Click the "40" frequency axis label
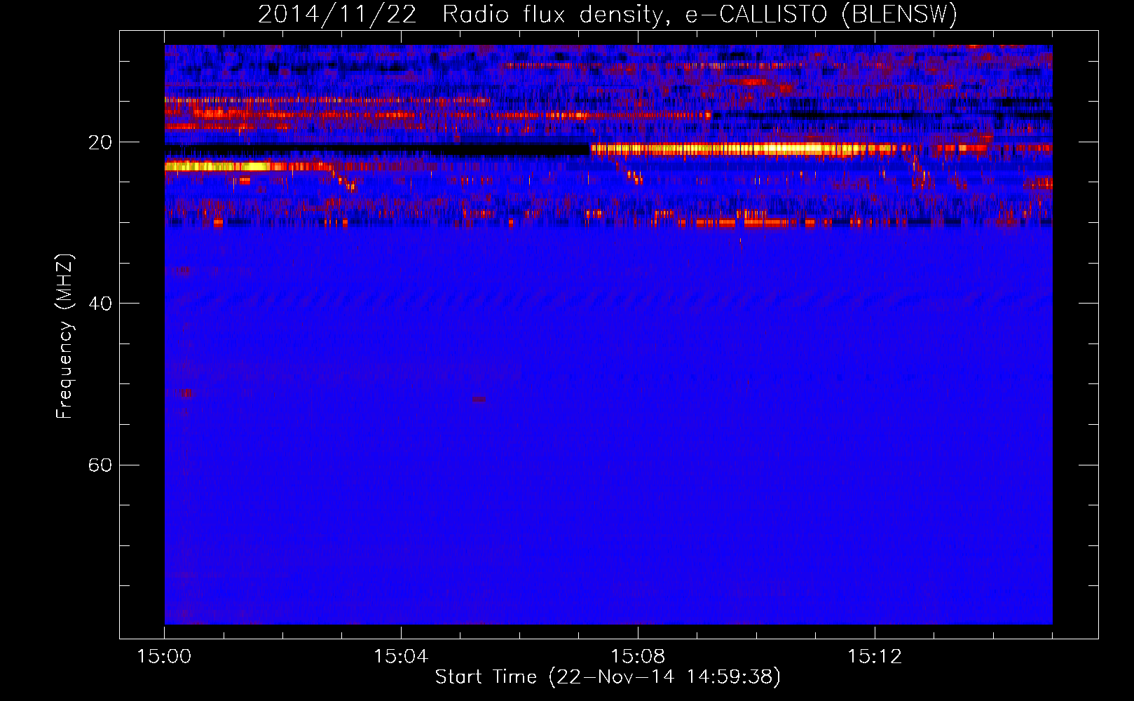 tap(100, 304)
